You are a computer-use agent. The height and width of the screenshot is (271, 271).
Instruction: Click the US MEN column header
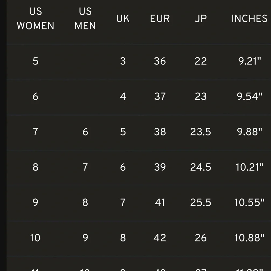click(85, 19)
